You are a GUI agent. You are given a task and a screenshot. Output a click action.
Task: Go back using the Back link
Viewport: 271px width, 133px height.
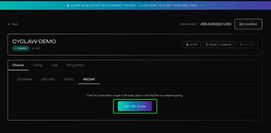13,24
